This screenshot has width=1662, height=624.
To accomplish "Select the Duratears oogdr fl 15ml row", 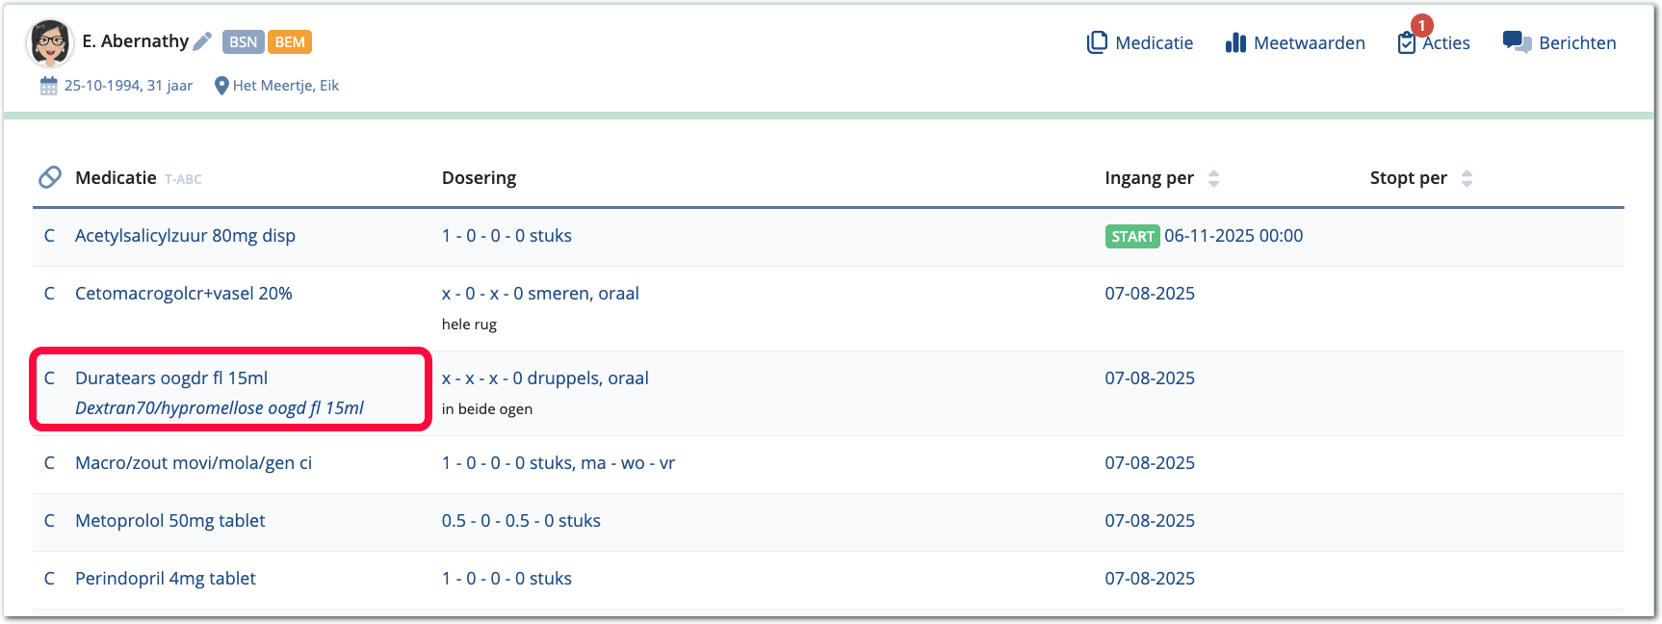I will point(171,378).
